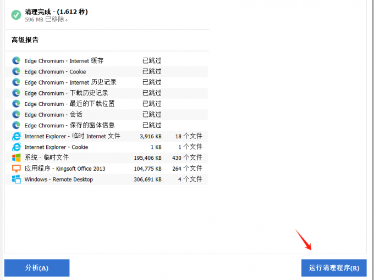Click Edge icon in 最近的下载位置 row
374x280 pixels.
(x=16, y=104)
